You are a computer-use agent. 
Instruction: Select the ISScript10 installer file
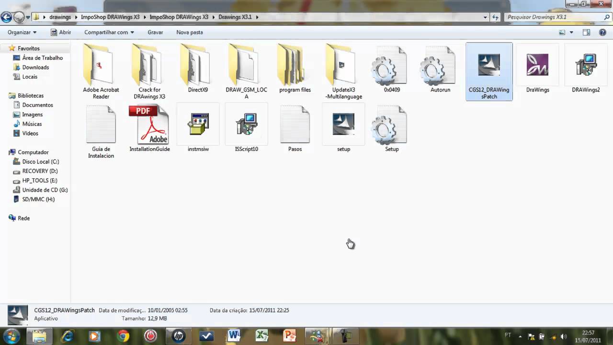pos(246,128)
